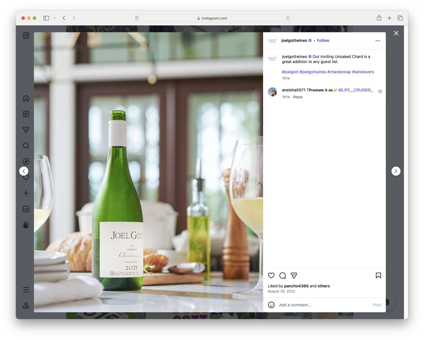The width and height of the screenshot is (424, 340).
Task: Open joelgottwines username in caption
Action: click(294, 57)
